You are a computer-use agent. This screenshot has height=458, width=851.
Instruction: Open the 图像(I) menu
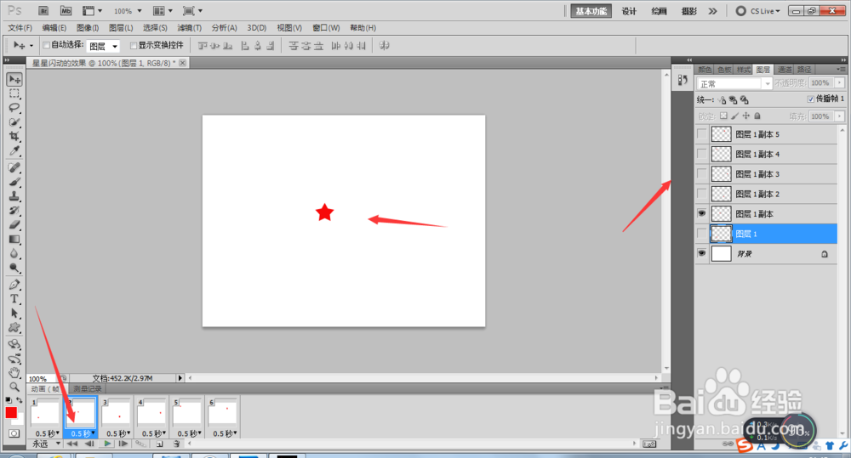click(x=88, y=28)
